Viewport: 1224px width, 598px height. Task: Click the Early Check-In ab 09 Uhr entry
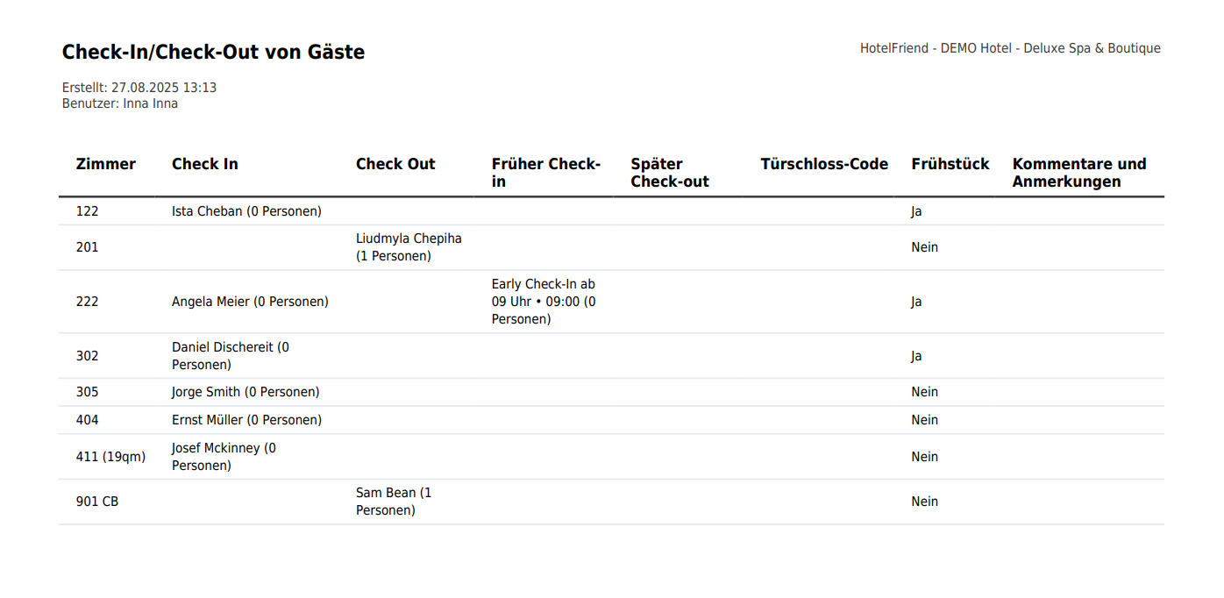(x=544, y=302)
